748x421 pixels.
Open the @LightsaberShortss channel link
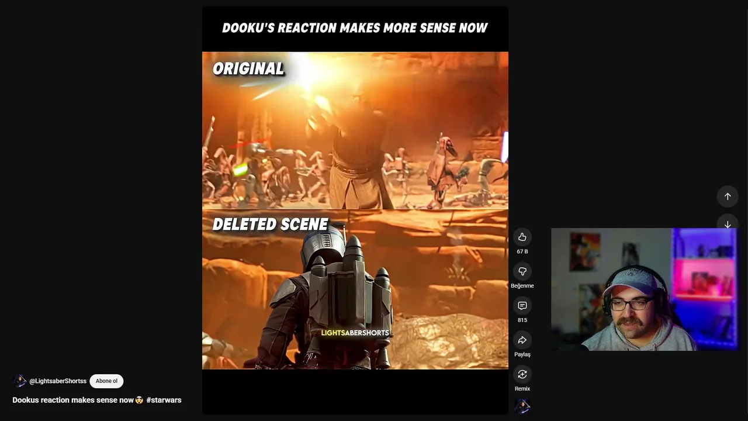[x=58, y=381]
